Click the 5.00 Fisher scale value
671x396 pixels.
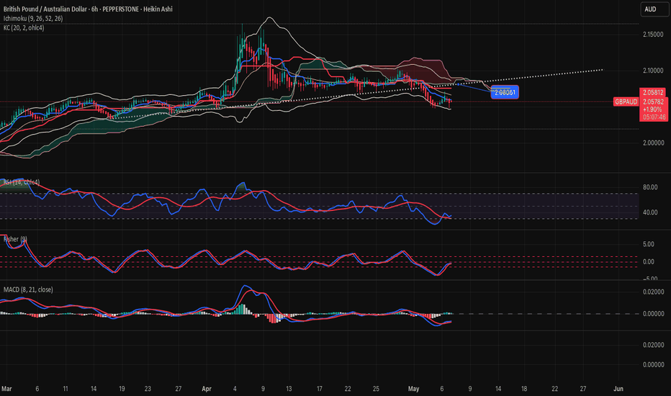[648, 244]
